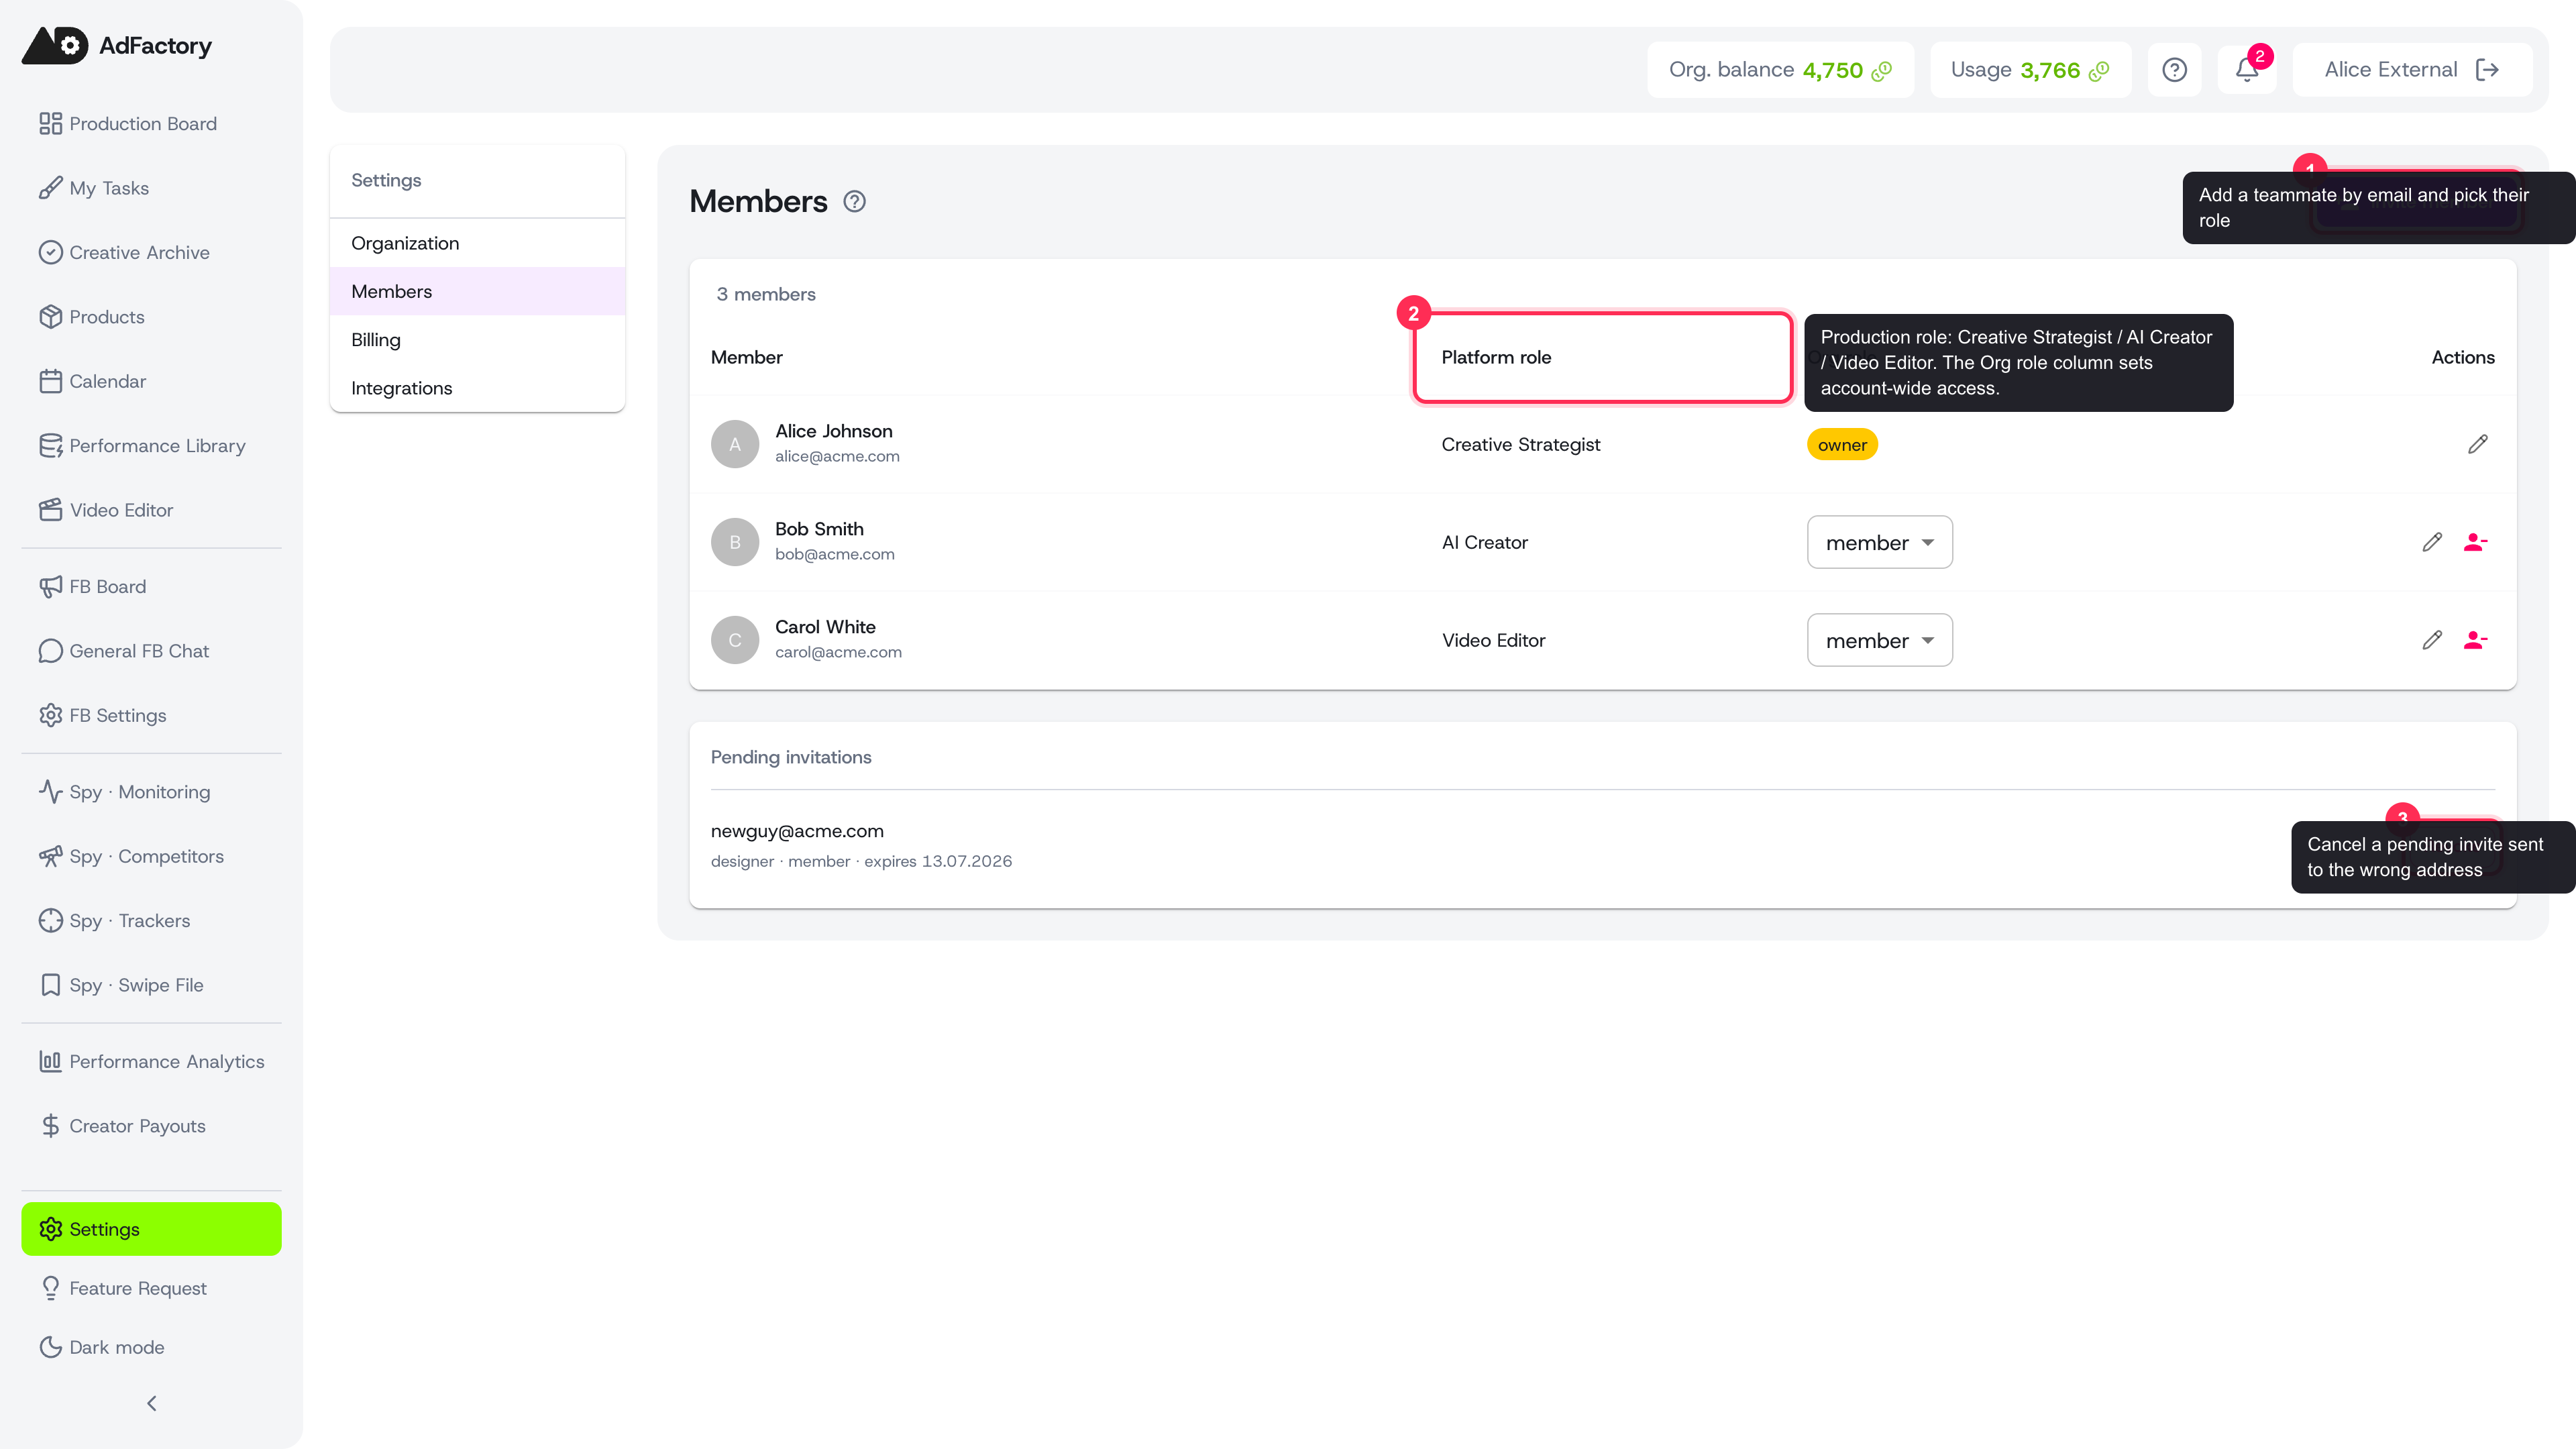
Task: Edit Carol White with the pencil icon
Action: [2432, 640]
